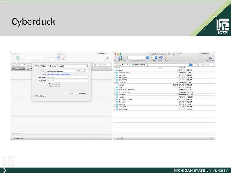Click back arrow in left Cyberduck window
The width and height of the screenshot is (231, 173).
click(20, 65)
